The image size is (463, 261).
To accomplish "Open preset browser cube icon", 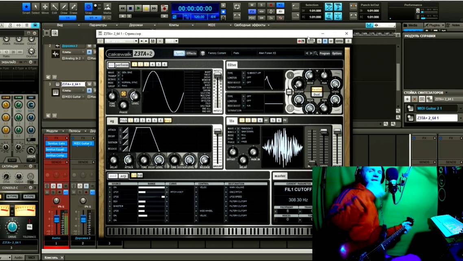I will pyautogui.click(x=202, y=53).
